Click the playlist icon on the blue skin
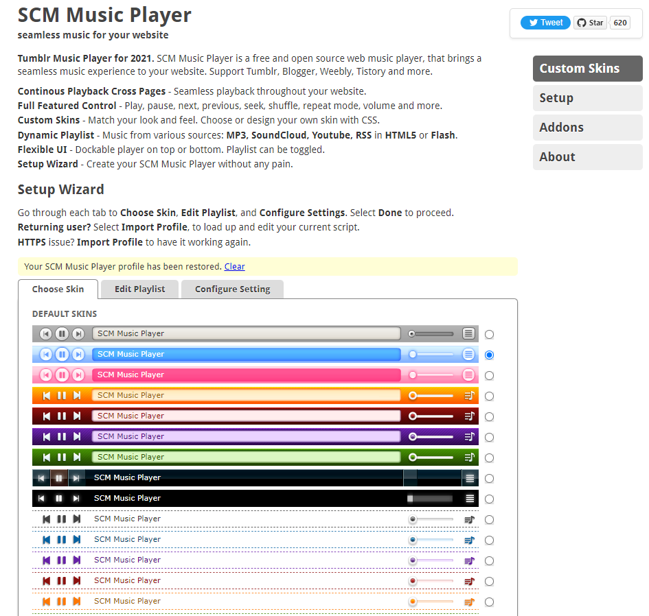 click(468, 355)
